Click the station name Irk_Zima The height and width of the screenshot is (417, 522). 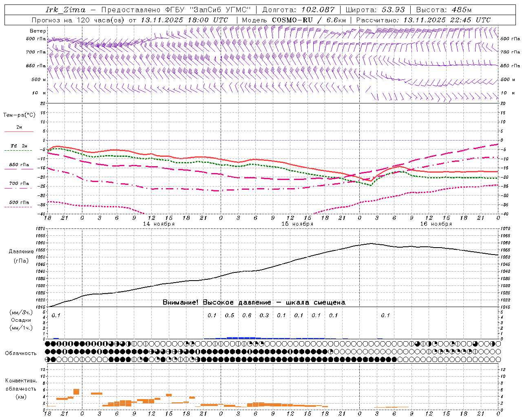[x=66, y=10]
